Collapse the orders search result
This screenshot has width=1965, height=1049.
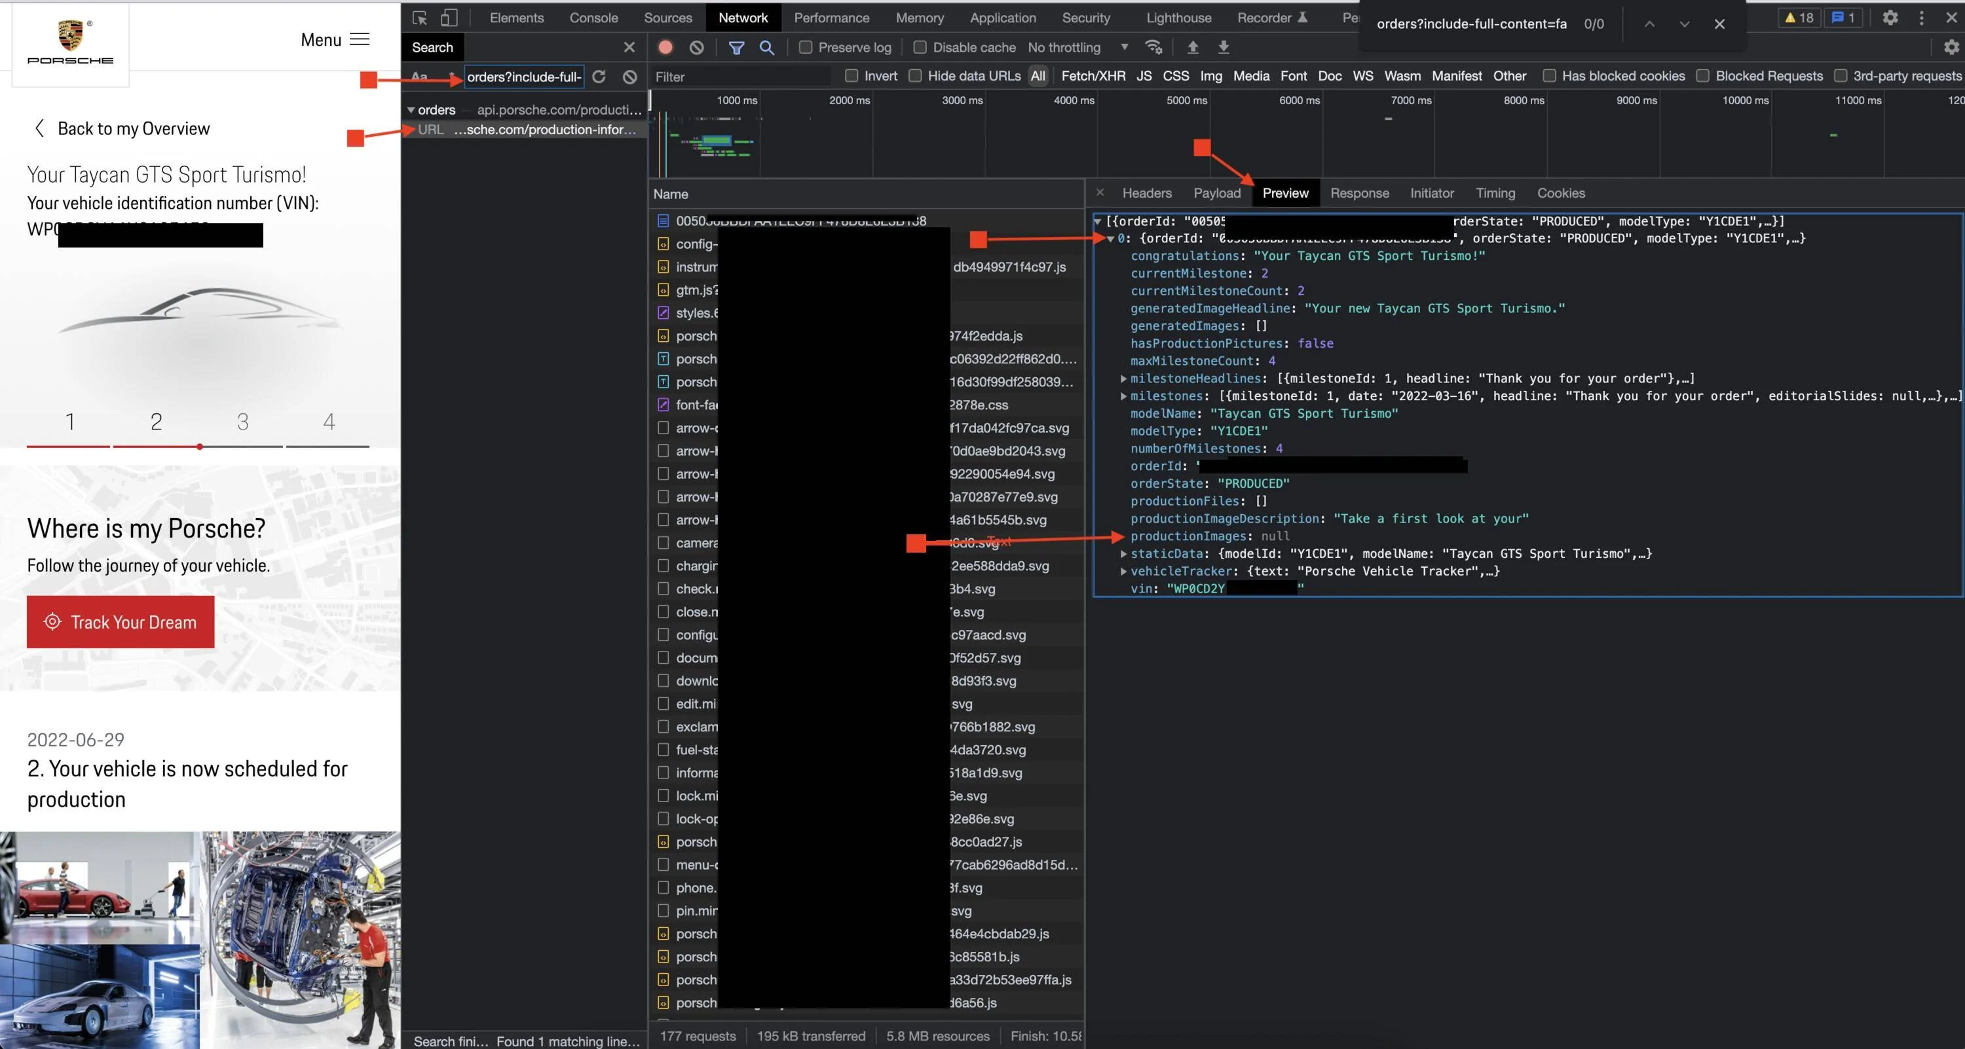coord(411,110)
